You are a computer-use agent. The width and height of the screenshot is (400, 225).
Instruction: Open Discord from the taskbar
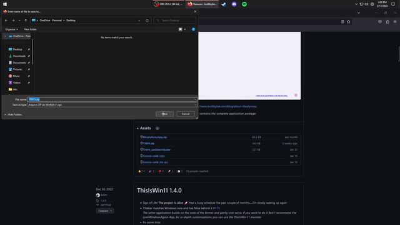[234, 4]
